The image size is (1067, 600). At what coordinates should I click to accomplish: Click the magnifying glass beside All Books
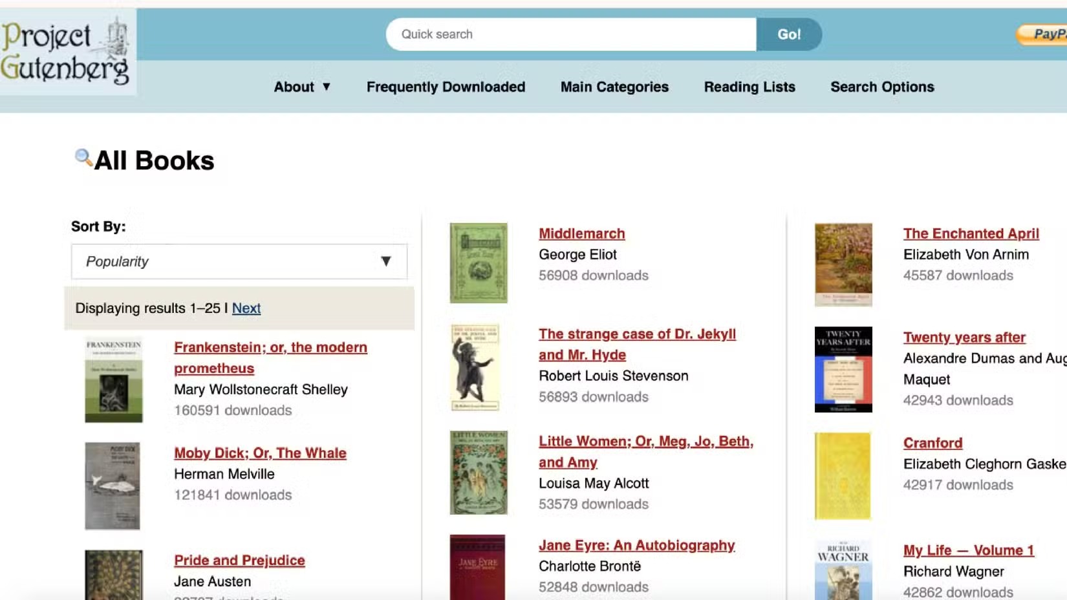(83, 157)
